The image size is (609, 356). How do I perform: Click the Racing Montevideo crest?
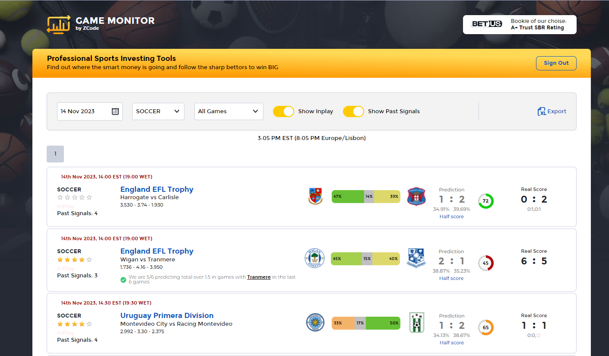pyautogui.click(x=417, y=323)
